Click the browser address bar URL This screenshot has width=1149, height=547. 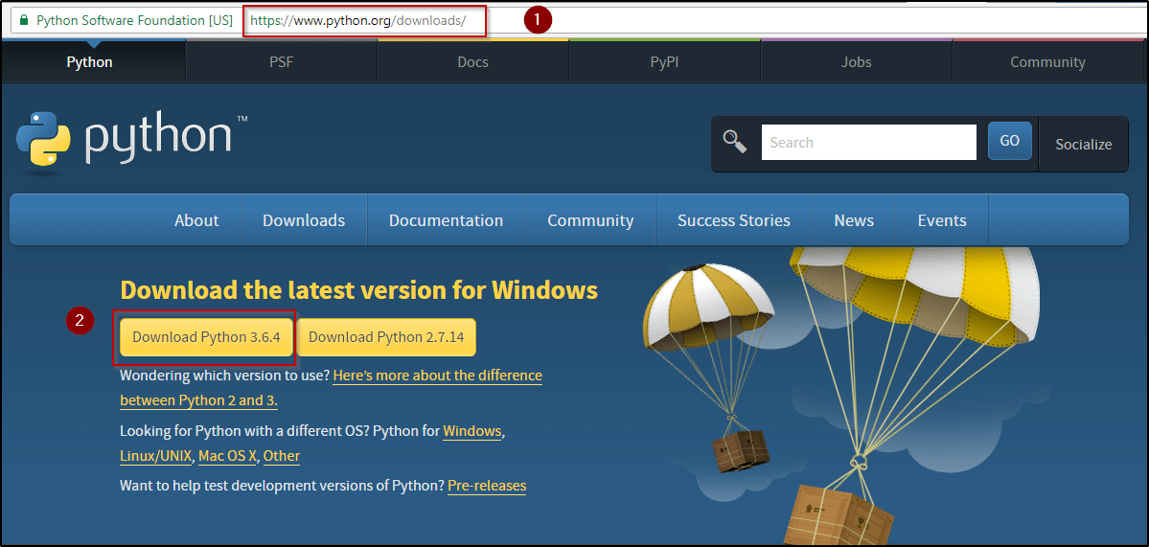click(364, 20)
